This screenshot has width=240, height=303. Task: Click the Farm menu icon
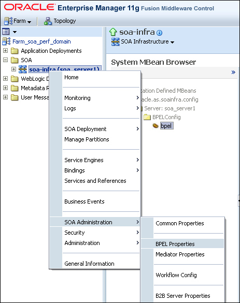click(8, 21)
